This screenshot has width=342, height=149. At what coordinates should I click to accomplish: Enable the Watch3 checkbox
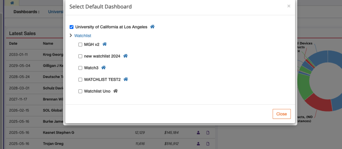[x=80, y=68]
